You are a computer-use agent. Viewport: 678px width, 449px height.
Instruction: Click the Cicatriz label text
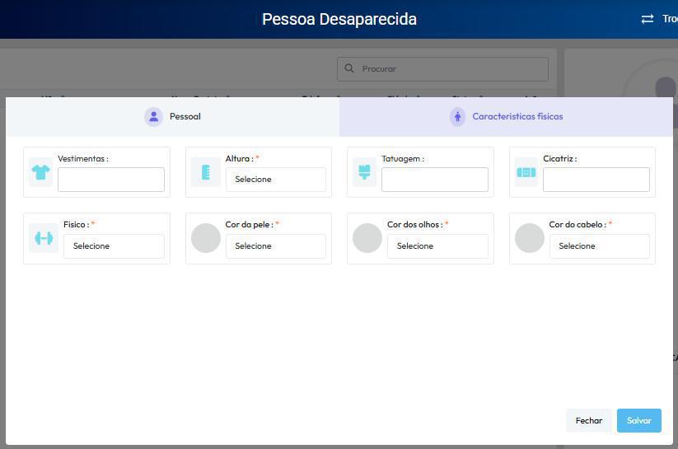[x=560, y=159]
